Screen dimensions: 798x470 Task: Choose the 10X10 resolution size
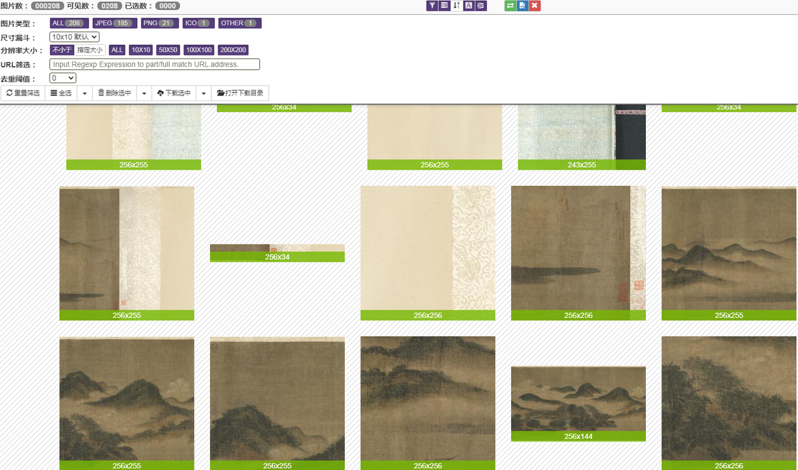coord(141,50)
